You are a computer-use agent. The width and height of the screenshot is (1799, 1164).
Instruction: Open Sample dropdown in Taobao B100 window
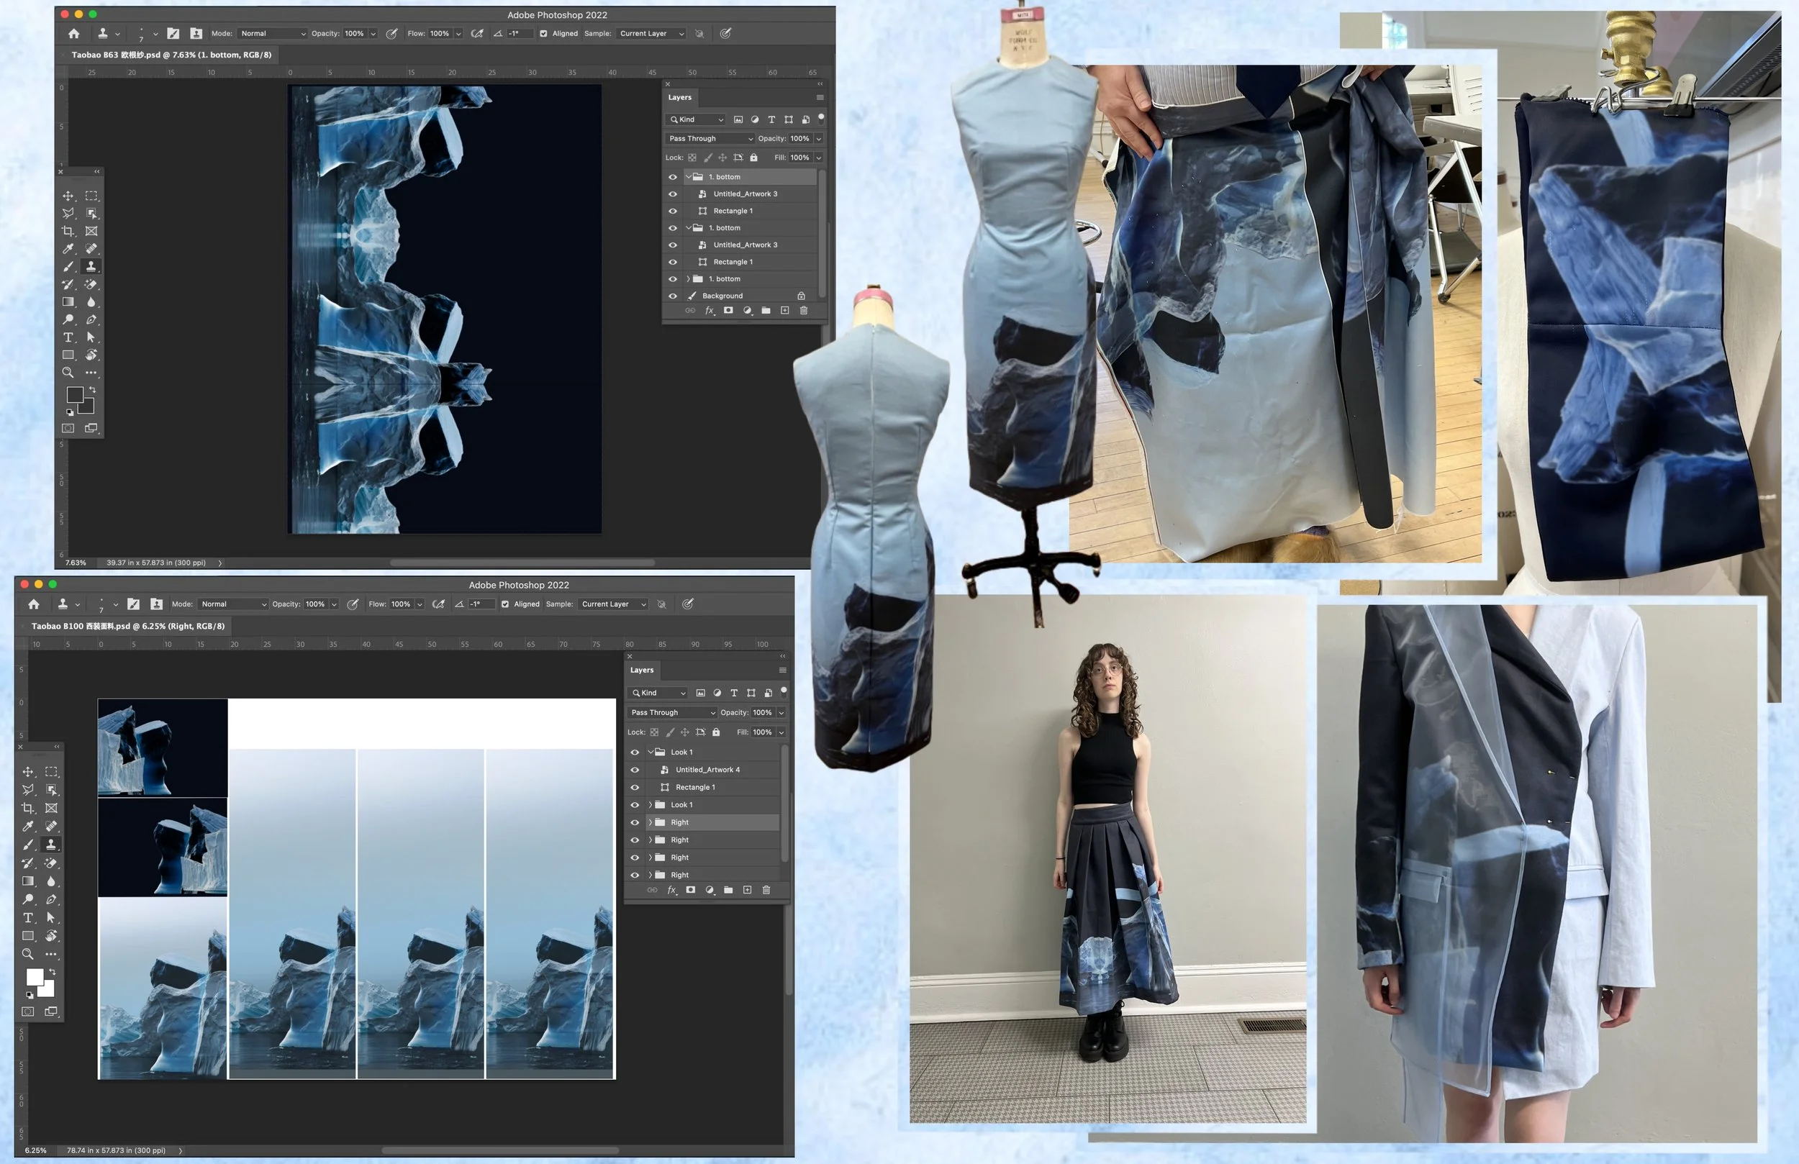point(614,604)
